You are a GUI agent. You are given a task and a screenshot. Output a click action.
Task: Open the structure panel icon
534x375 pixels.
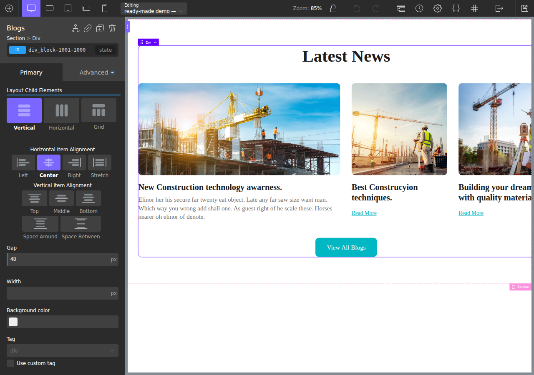coord(401,8)
